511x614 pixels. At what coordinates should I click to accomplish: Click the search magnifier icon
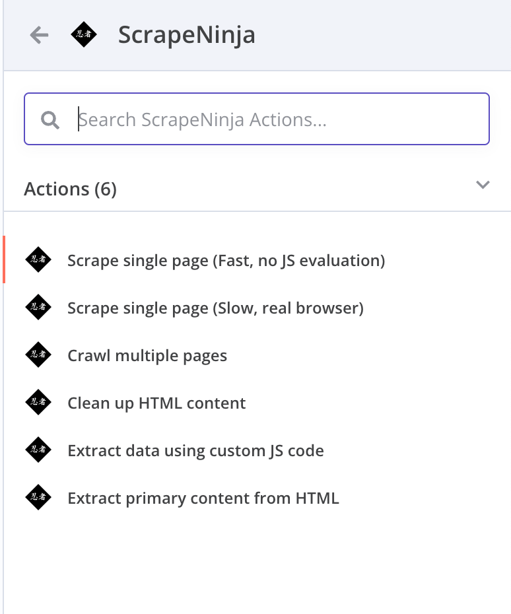click(x=50, y=119)
